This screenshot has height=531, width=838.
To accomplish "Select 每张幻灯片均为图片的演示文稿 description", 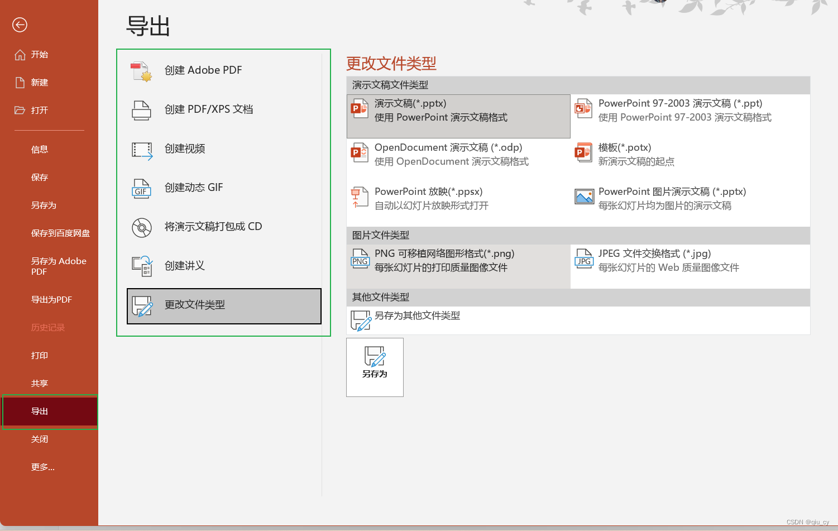I will pyautogui.click(x=665, y=206).
